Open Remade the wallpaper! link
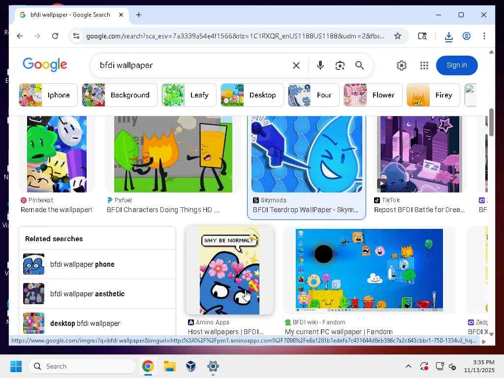 pos(56,210)
